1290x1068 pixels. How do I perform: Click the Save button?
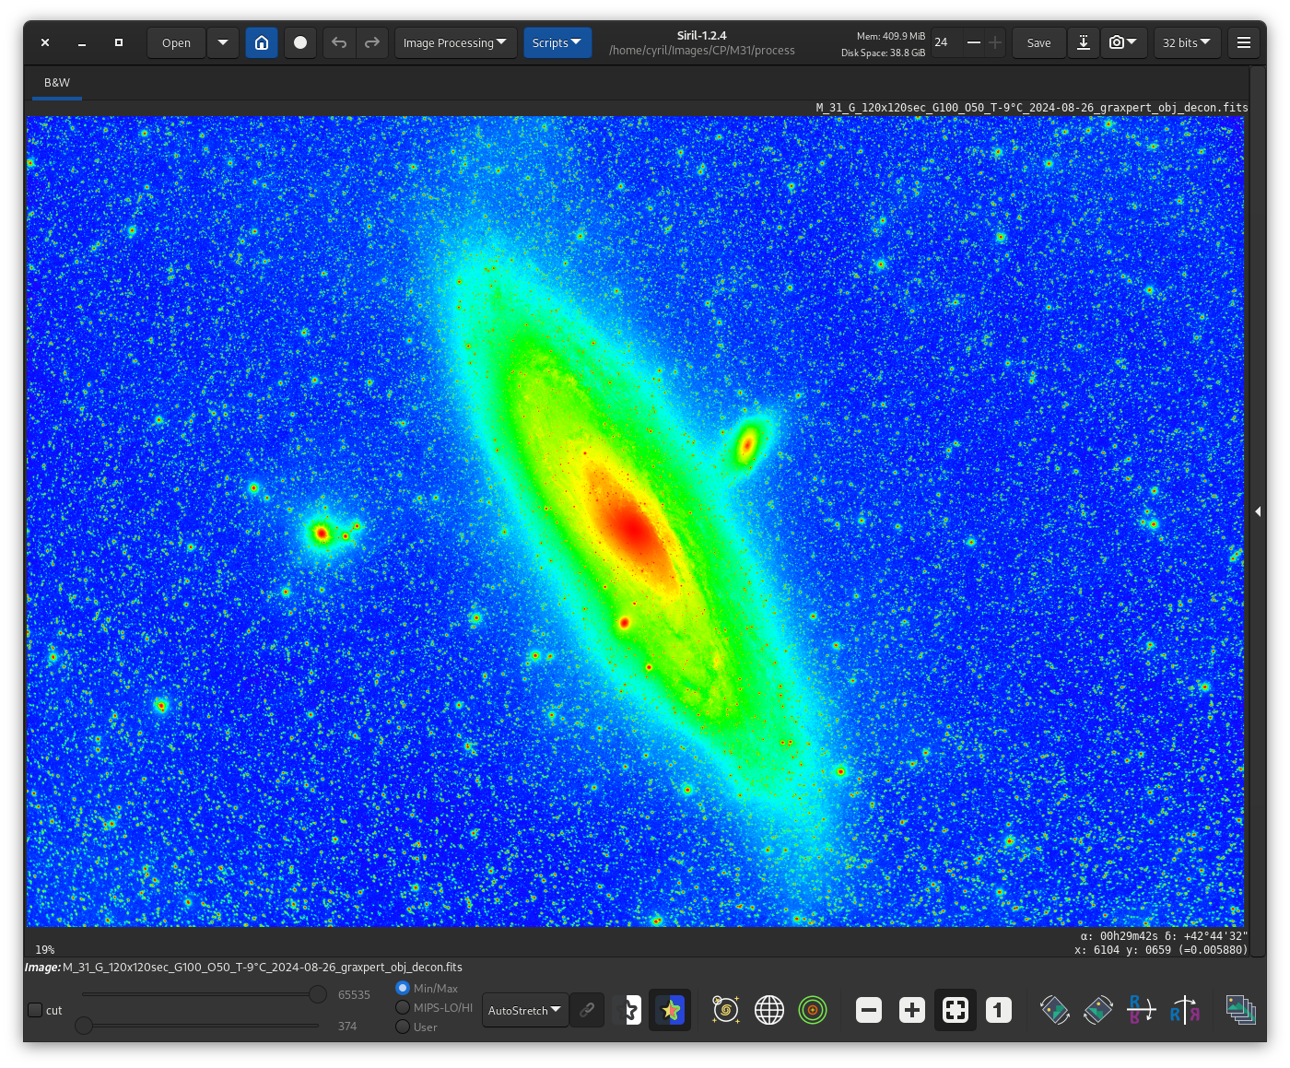[x=1038, y=42]
